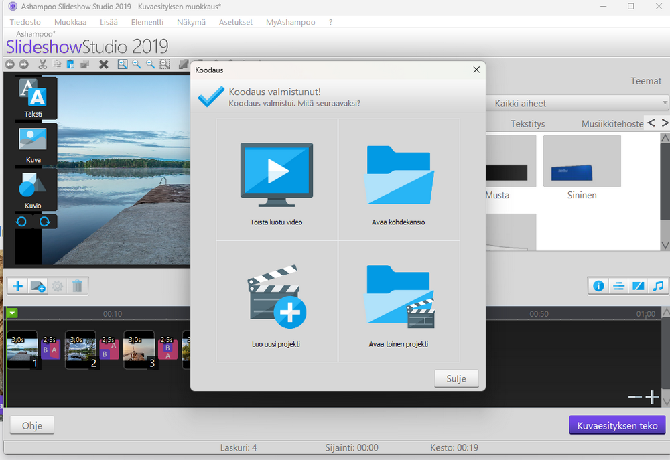Click the Ohje help button
670x460 pixels.
click(32, 425)
